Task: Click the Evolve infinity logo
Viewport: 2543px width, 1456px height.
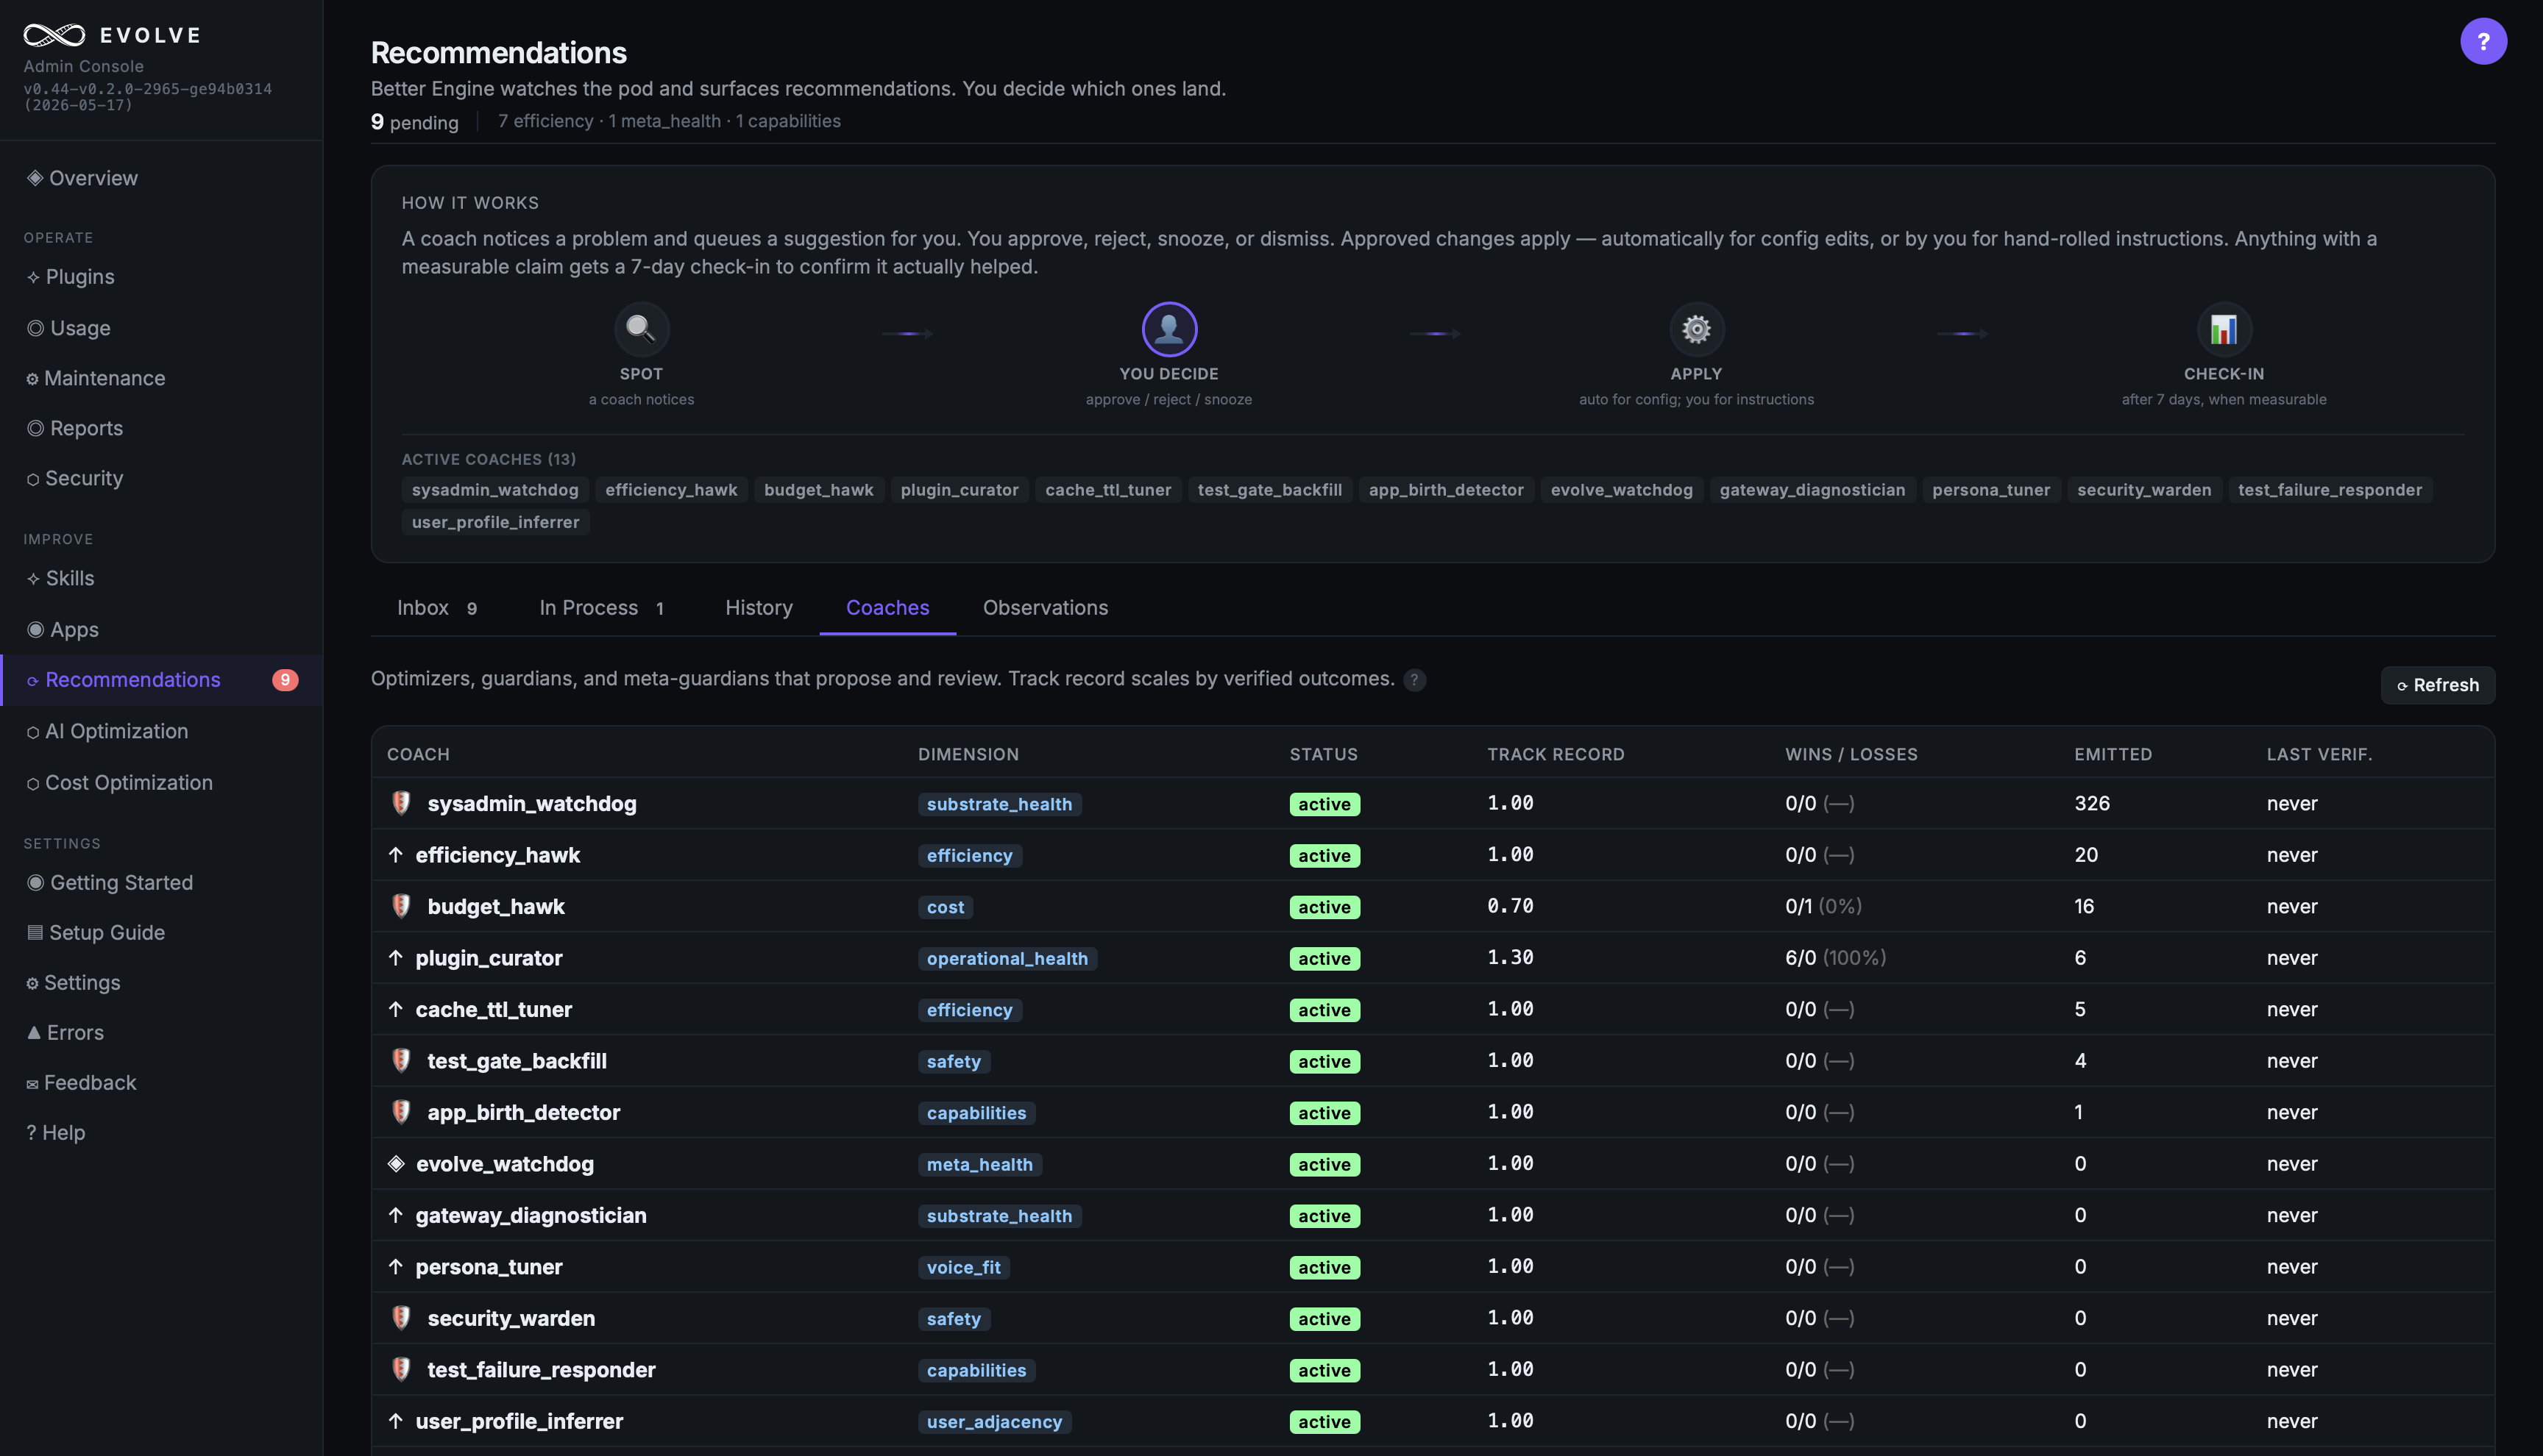Action: [54, 35]
